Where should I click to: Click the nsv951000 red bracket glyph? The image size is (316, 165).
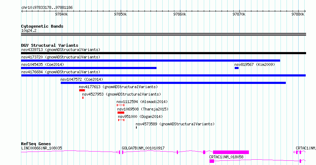pos(121,120)
